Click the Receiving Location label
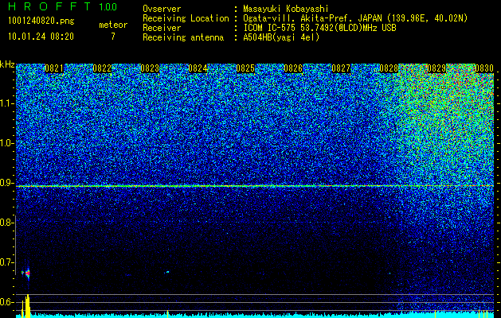This screenshot has height=318, width=501. pos(186,18)
